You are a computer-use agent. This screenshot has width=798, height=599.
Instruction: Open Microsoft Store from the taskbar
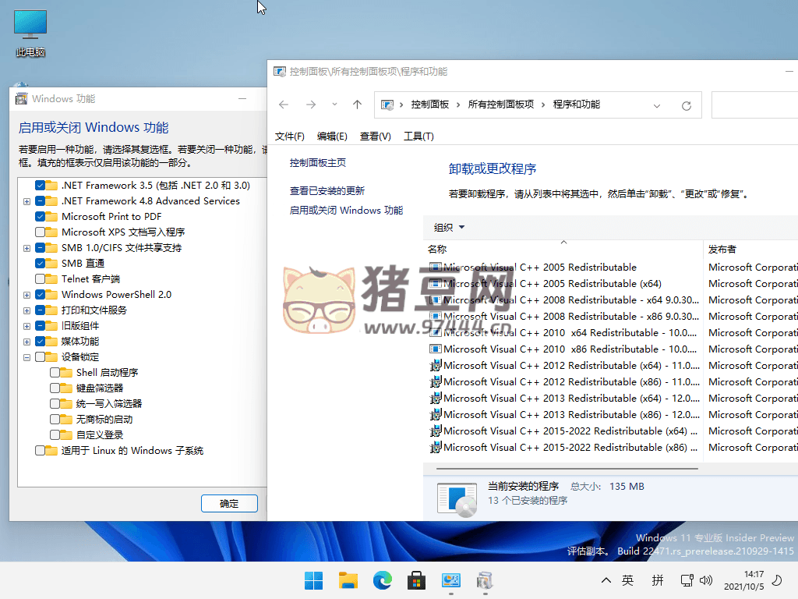tap(416, 580)
